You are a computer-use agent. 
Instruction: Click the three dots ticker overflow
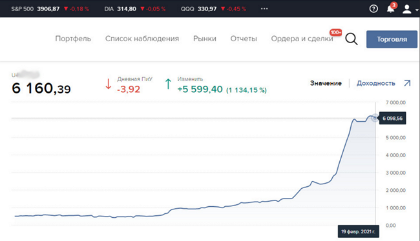[264, 9]
